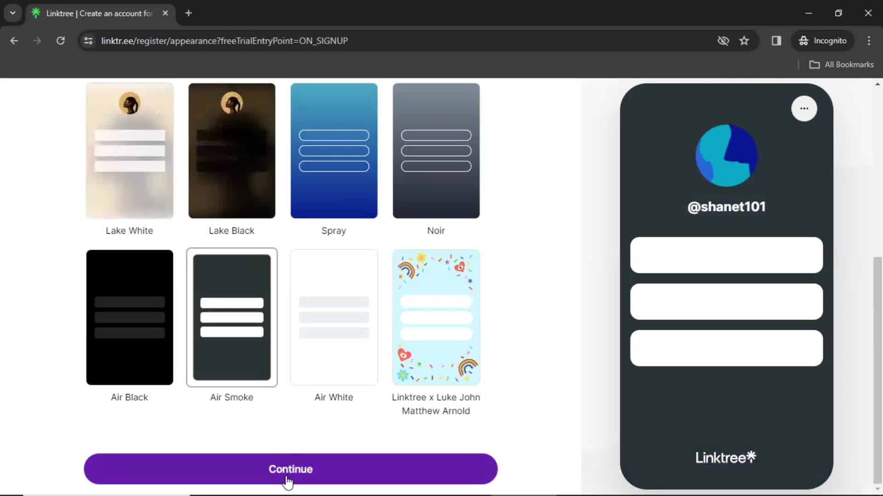The height and width of the screenshot is (496, 883).
Task: Restore down the browser window
Action: click(838, 13)
